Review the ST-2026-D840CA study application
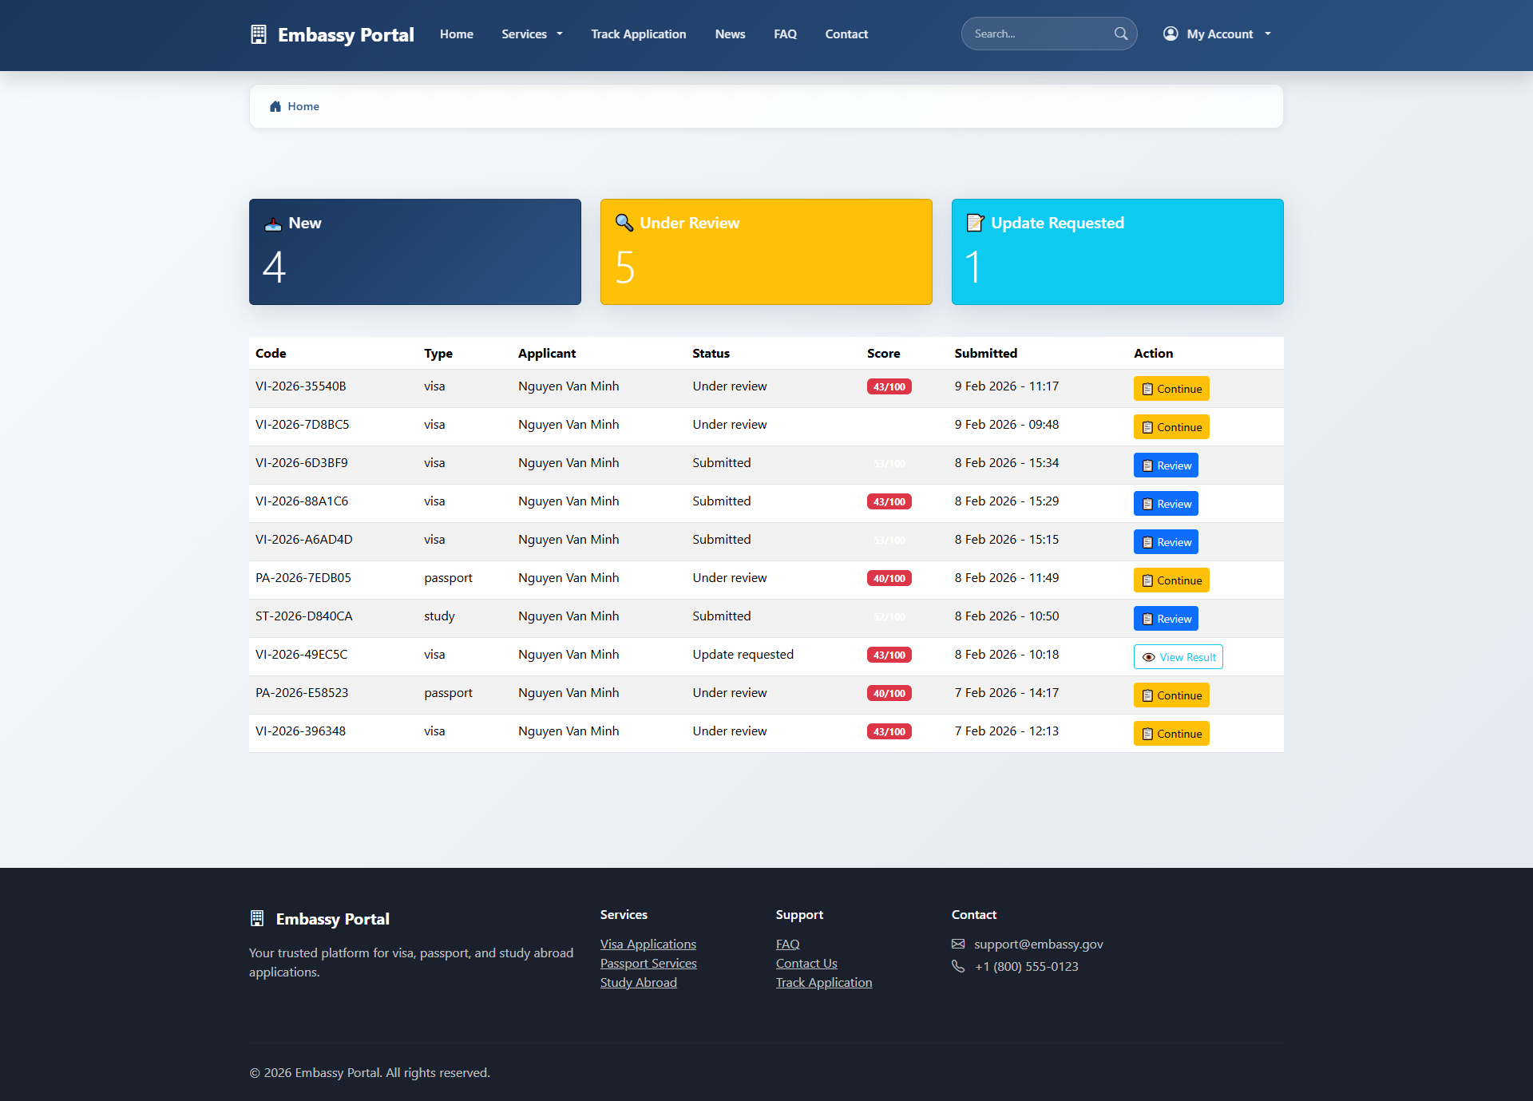 [1166, 619]
